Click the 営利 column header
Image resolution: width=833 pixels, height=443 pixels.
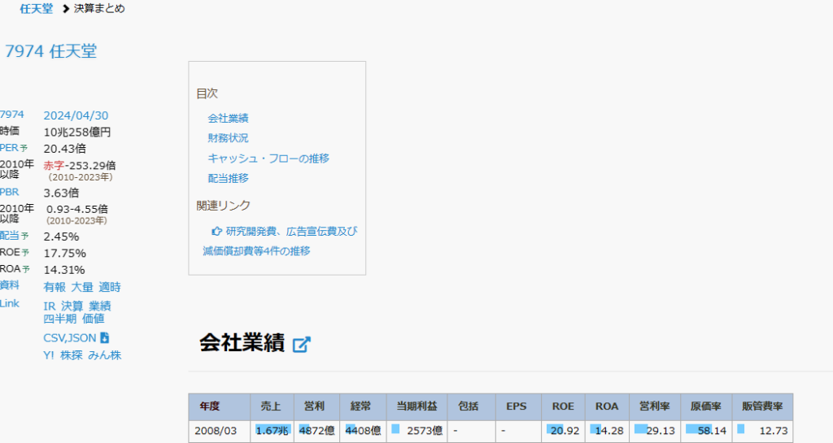pyautogui.click(x=316, y=406)
